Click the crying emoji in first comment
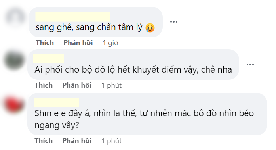This screenshot has height=150, width=276. coord(150,28)
